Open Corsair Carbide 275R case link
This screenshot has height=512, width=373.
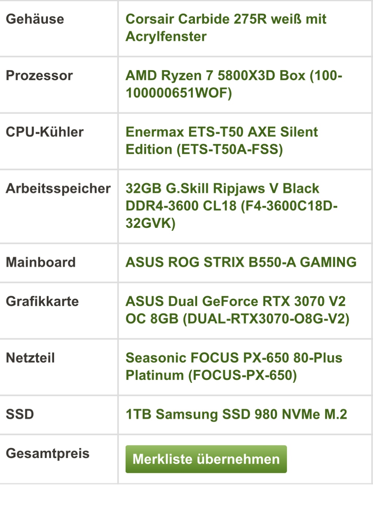[226, 28]
